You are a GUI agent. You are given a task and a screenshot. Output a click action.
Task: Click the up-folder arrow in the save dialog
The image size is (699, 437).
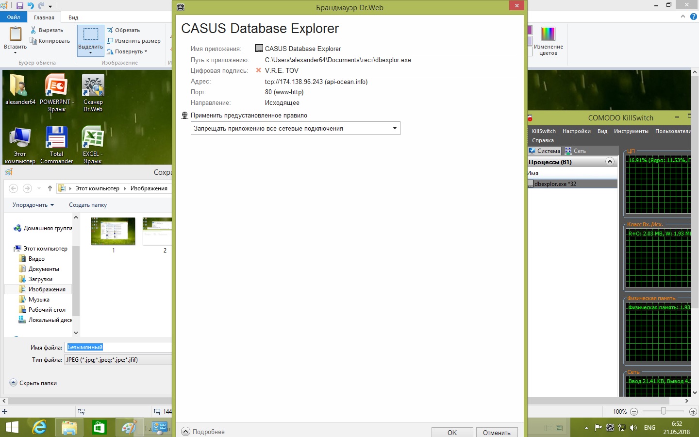tap(50, 188)
